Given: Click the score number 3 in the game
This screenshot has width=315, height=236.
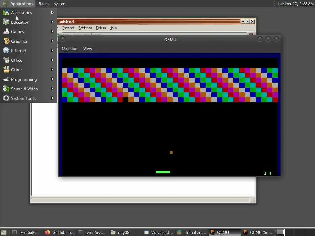Looking at the screenshot, I should click(265, 173).
